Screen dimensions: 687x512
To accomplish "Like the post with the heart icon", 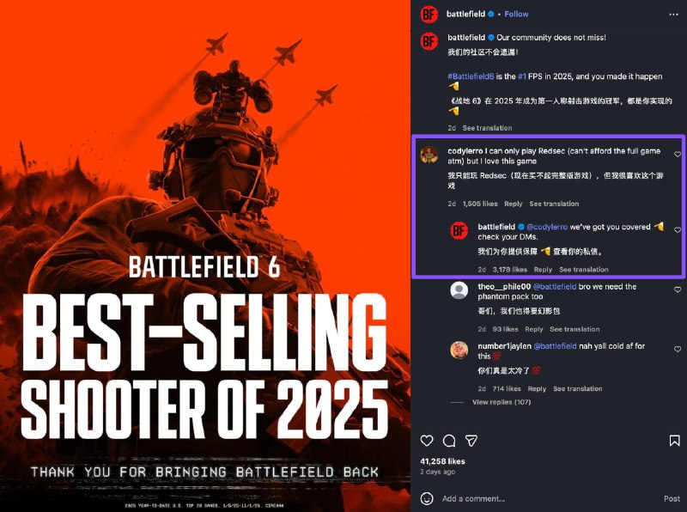I will pyautogui.click(x=427, y=441).
